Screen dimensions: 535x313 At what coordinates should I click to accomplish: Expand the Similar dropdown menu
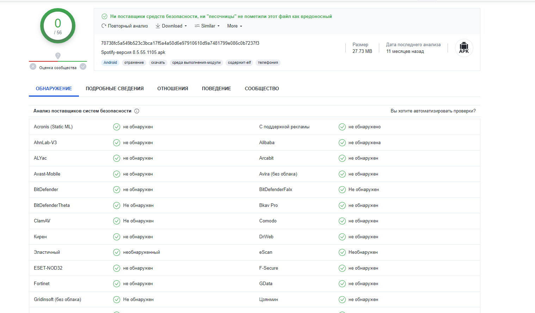(x=207, y=26)
